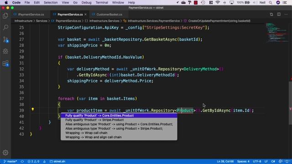The width and height of the screenshot is (292, 164).
Task: Click the location arrow menu bar icon
Action: click(177, 2)
